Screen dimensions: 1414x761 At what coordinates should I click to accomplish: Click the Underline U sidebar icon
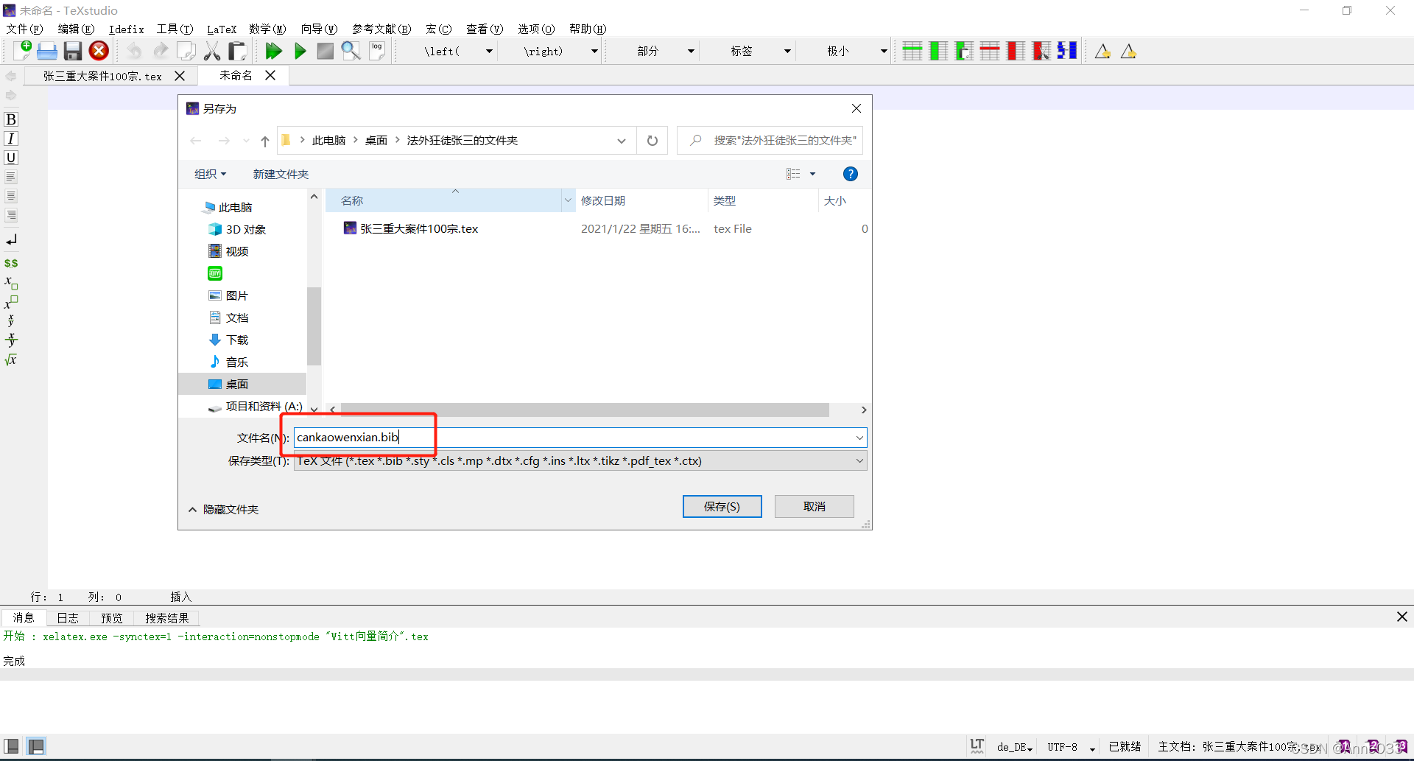[11, 158]
